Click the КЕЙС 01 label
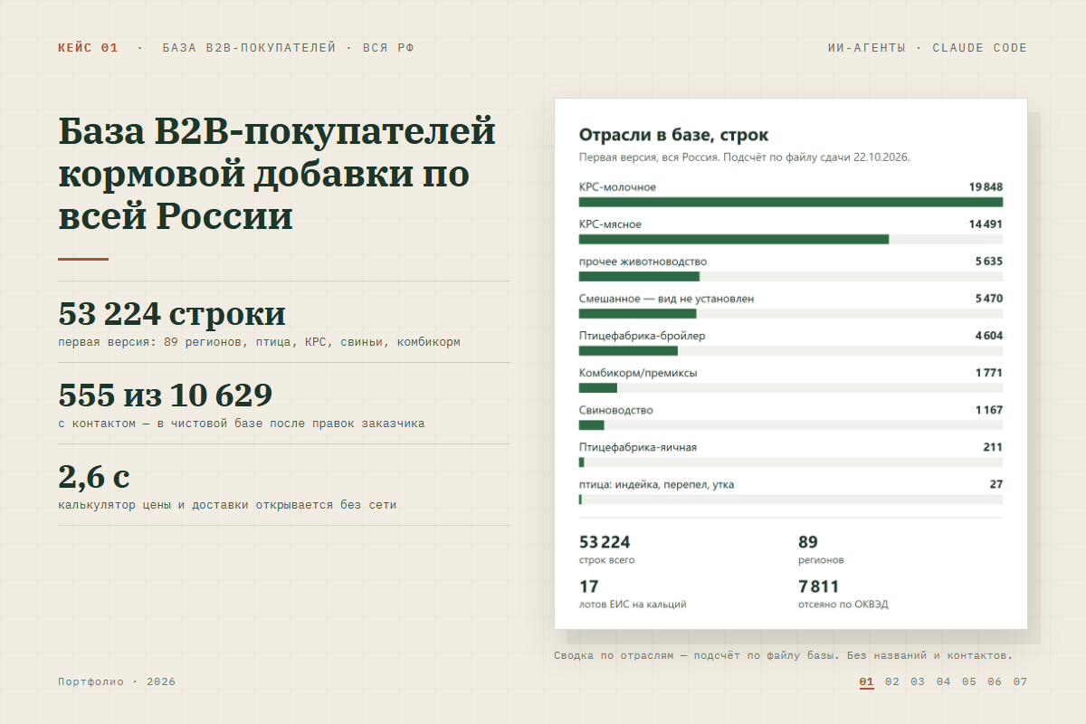1086x724 pixels. coord(88,48)
